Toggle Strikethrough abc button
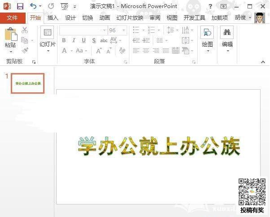This screenshot has height=217, width=270. pos(104,40)
